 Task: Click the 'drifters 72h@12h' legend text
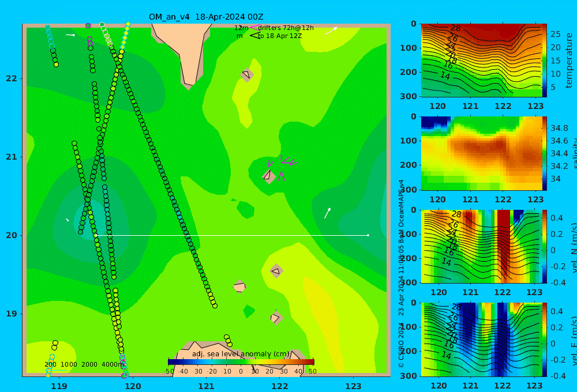point(286,28)
